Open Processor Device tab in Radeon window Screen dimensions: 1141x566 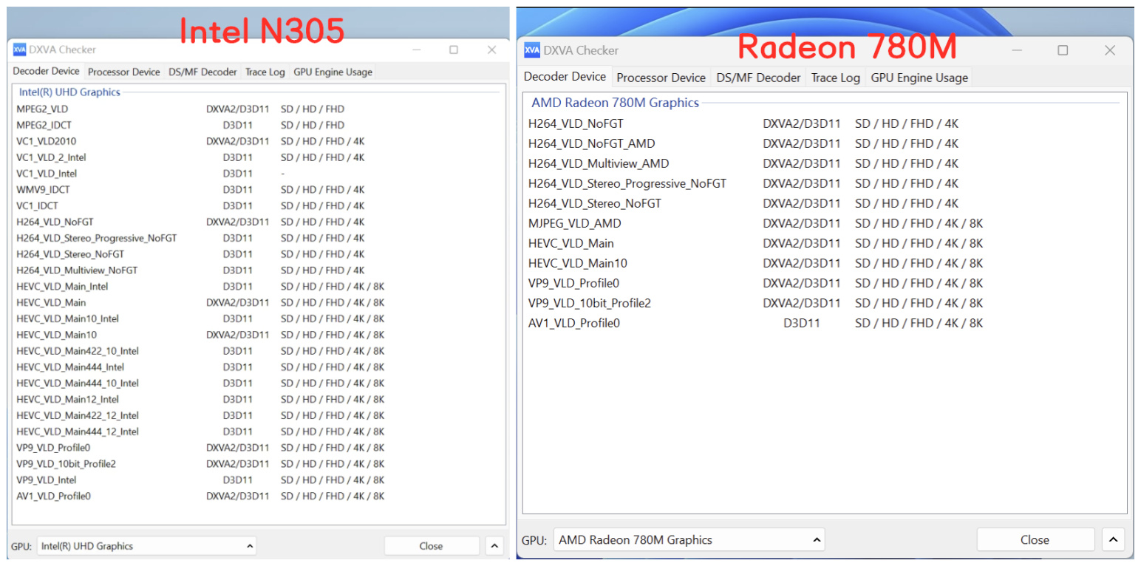coord(661,78)
